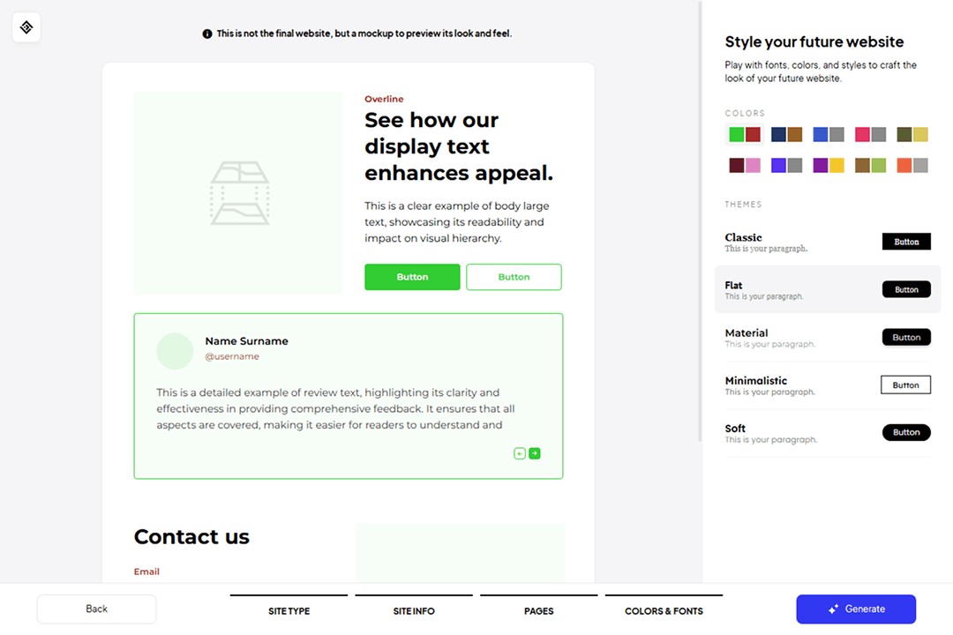This screenshot has height=635, width=953.
Task: Click the filled green Button in the mockup
Action: (412, 277)
